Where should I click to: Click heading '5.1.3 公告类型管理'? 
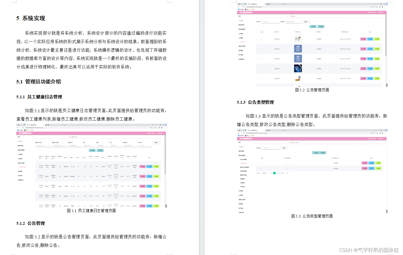[255, 102]
